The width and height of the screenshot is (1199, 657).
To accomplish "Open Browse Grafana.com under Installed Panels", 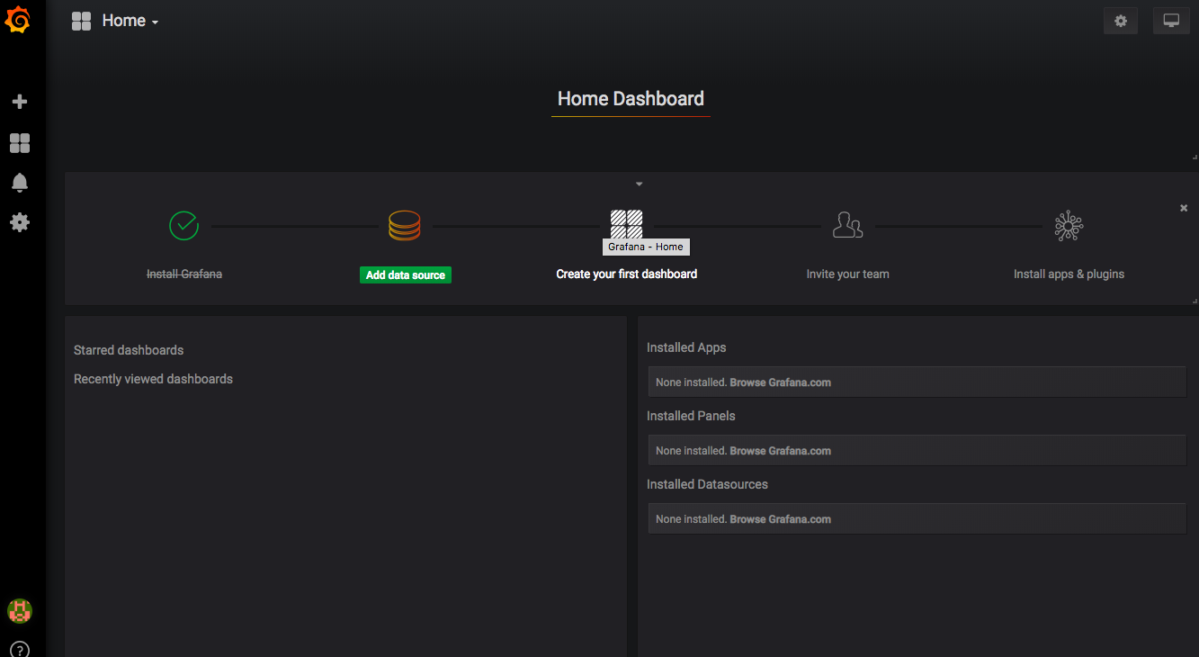I will (780, 451).
